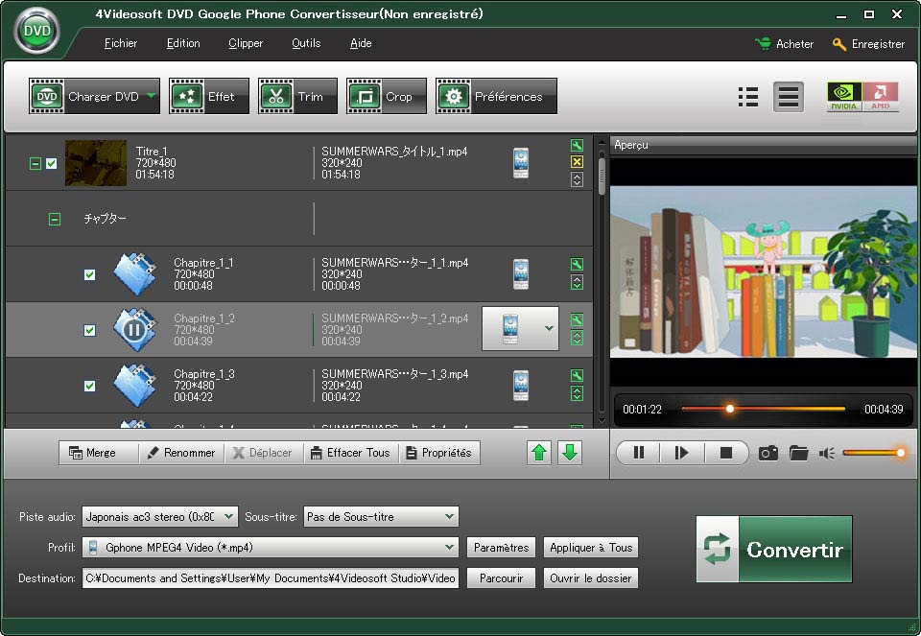Adjust the volume slider

[873, 452]
